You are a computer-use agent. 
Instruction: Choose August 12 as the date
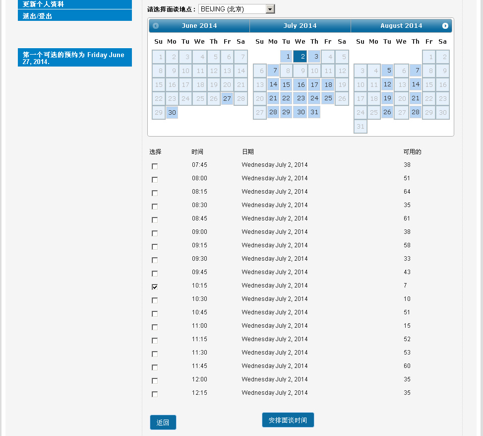[387, 85]
